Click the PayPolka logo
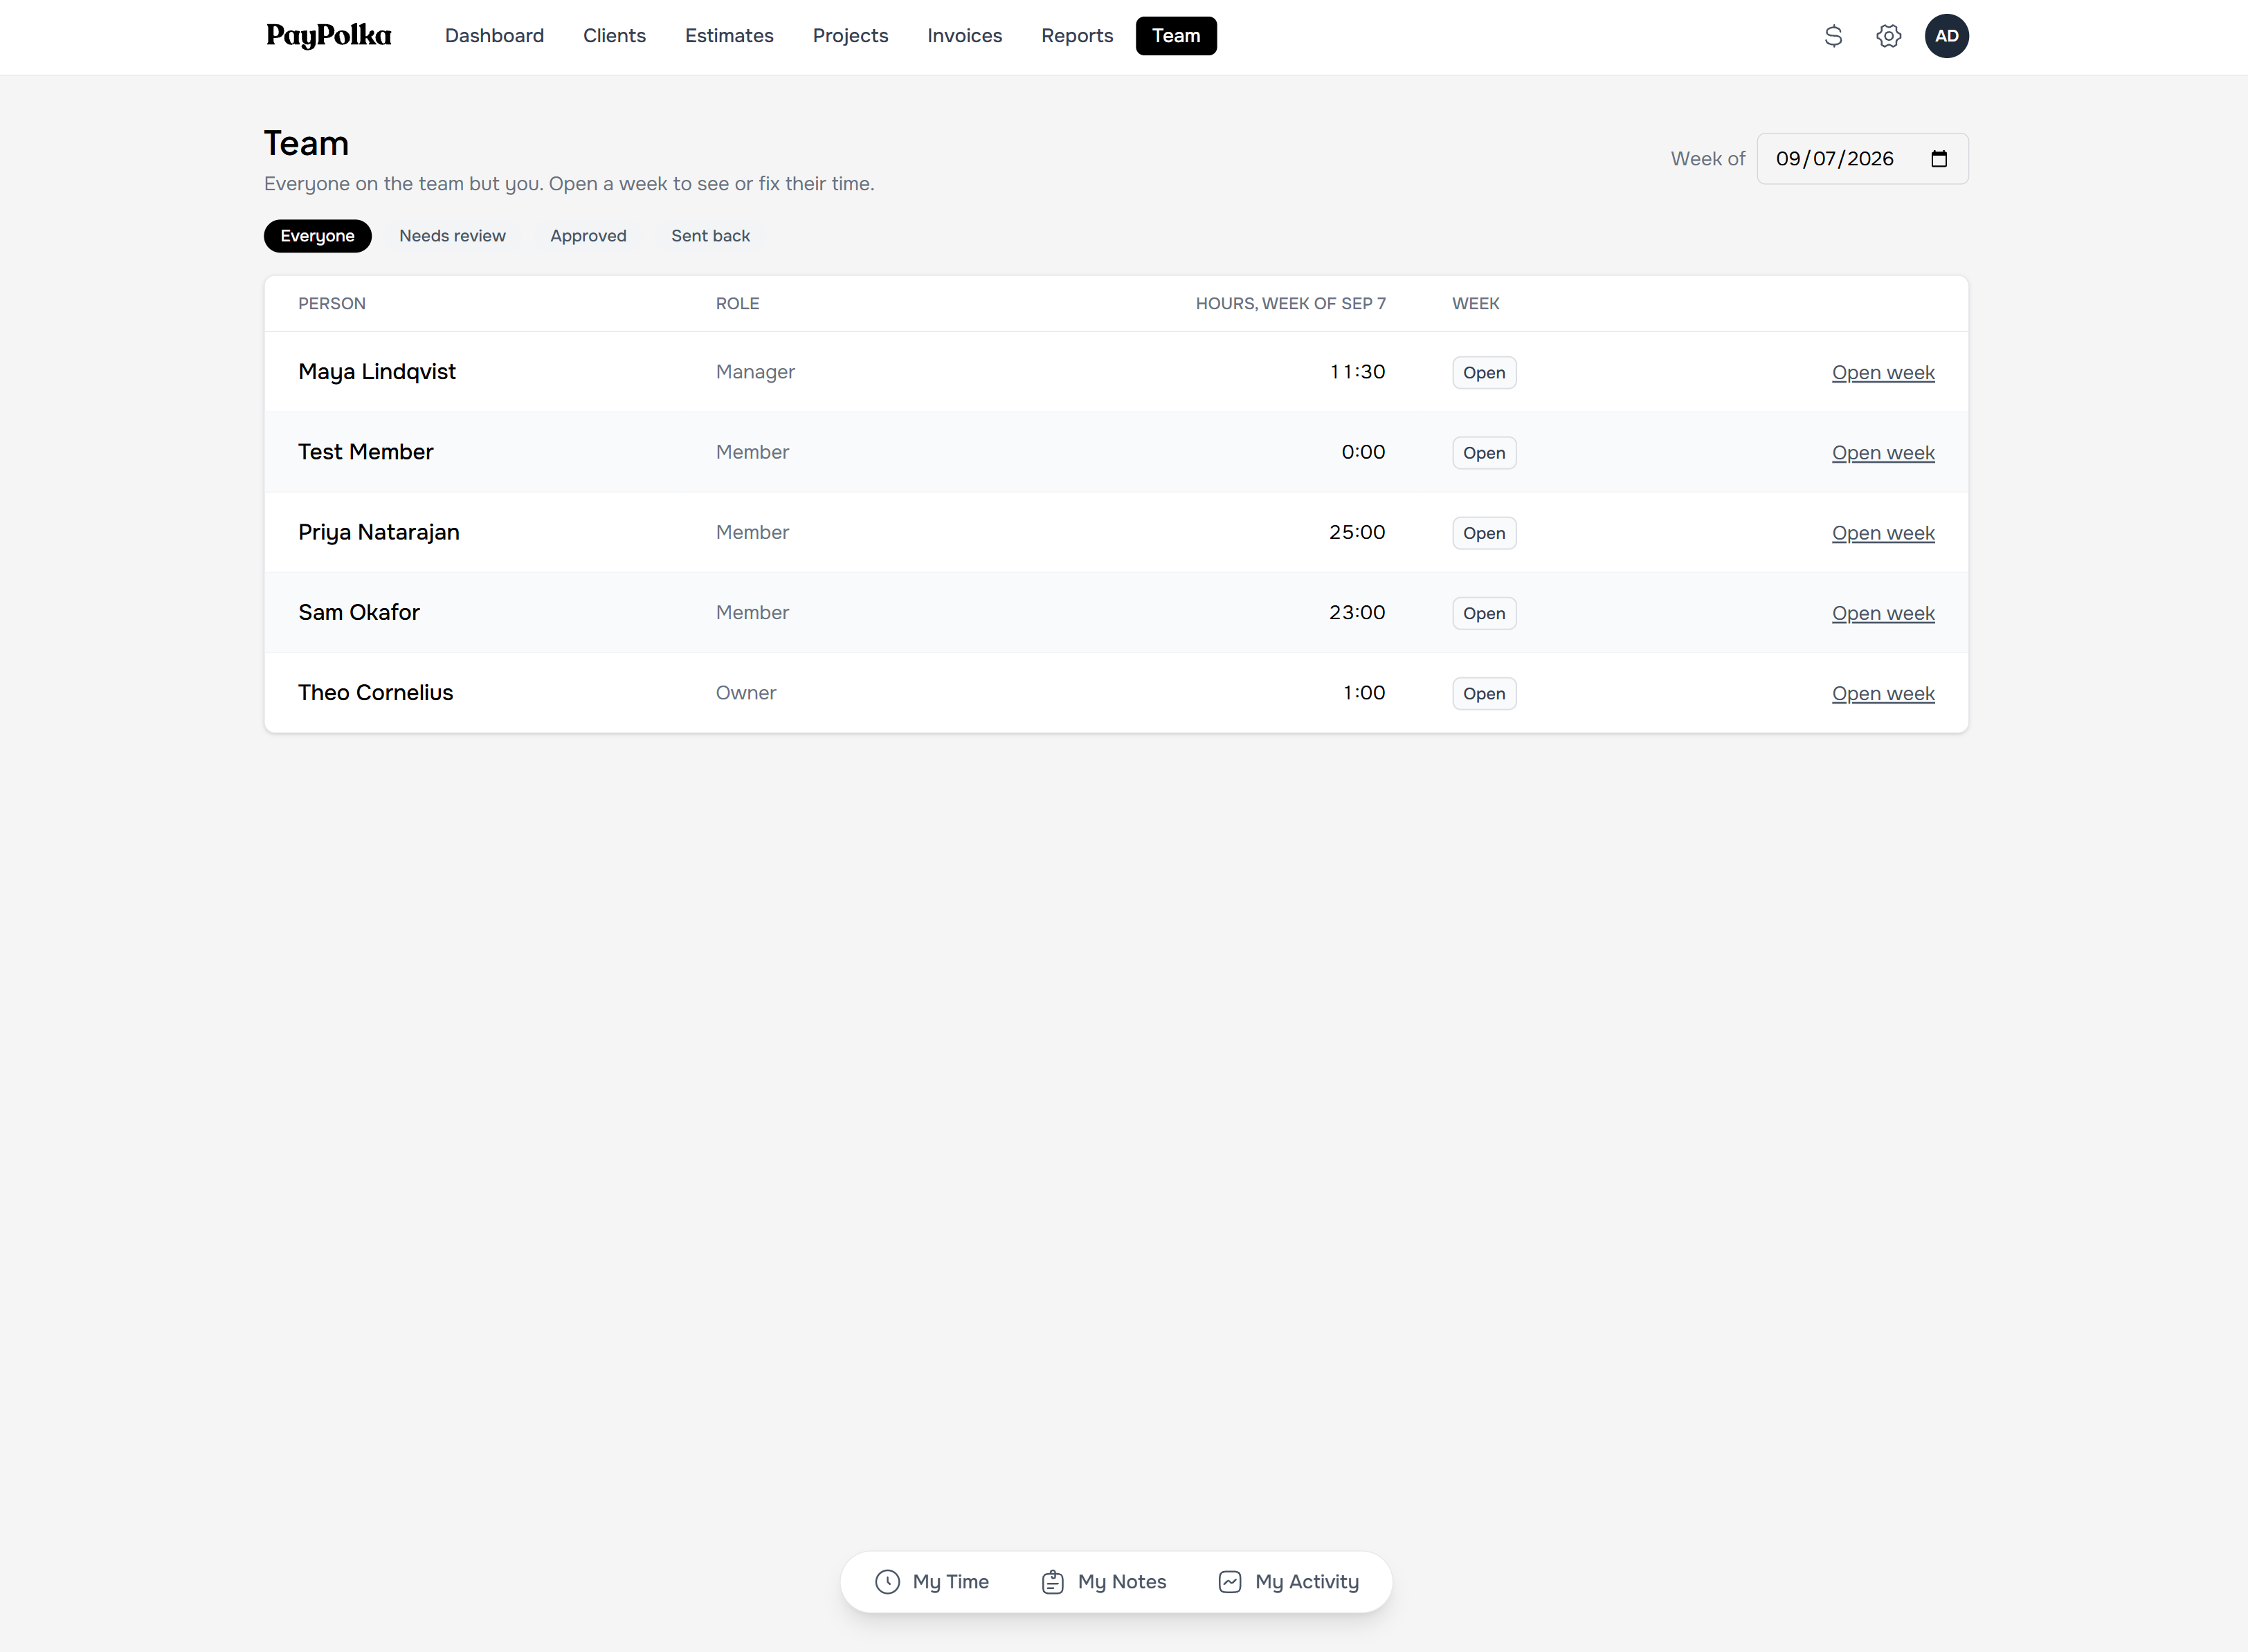 point(328,36)
